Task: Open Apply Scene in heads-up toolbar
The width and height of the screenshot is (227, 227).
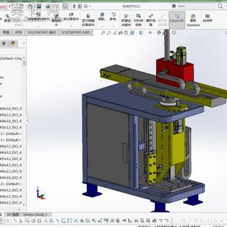Action: [165, 33]
